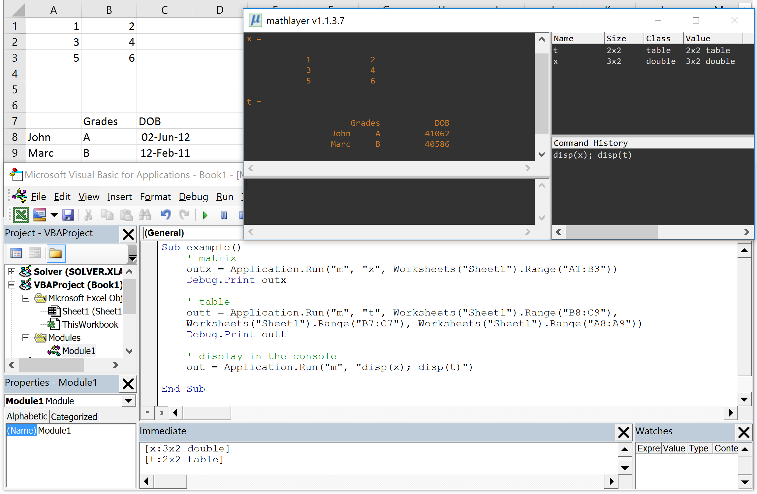Click the mathlayer command input area

[x=389, y=201]
